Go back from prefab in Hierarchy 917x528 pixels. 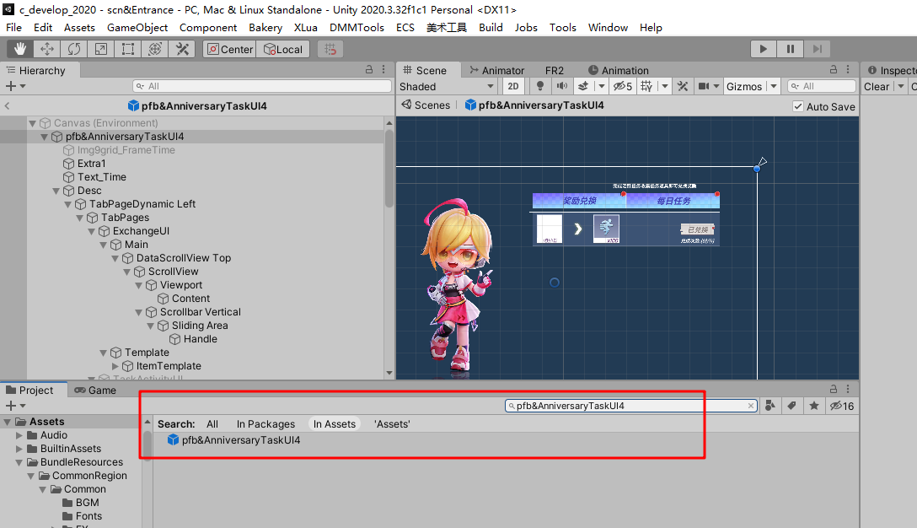click(7, 106)
